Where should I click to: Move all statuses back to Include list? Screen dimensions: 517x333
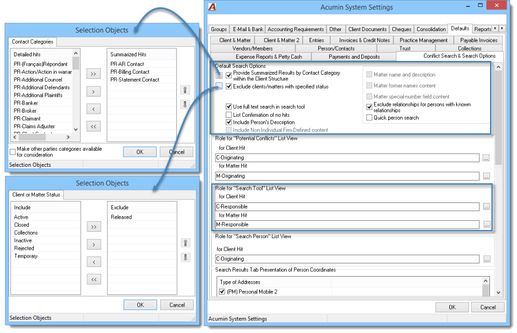point(94,280)
